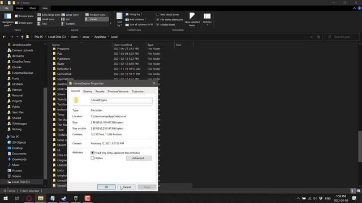Select the Publishers folder row
This screenshot has height=203, width=362.
63,59
